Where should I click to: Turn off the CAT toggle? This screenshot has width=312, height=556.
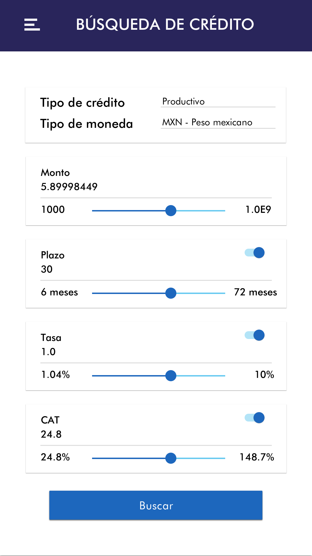coord(255,418)
